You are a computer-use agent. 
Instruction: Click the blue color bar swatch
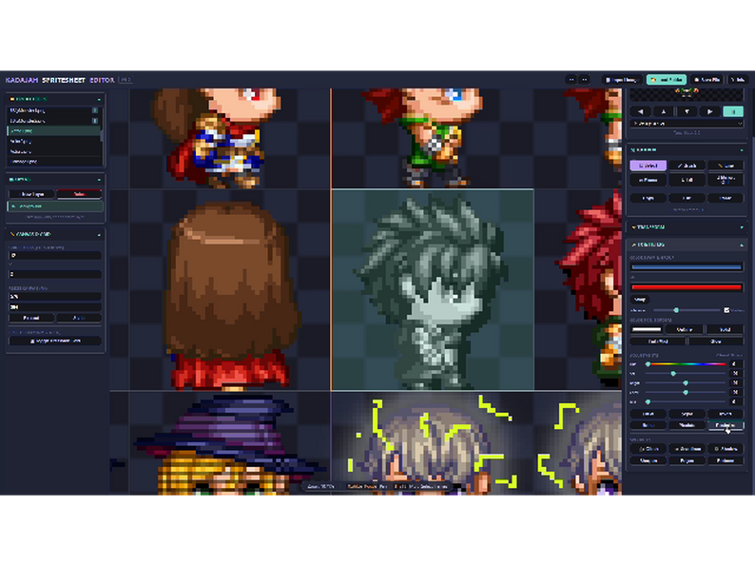coord(687,267)
